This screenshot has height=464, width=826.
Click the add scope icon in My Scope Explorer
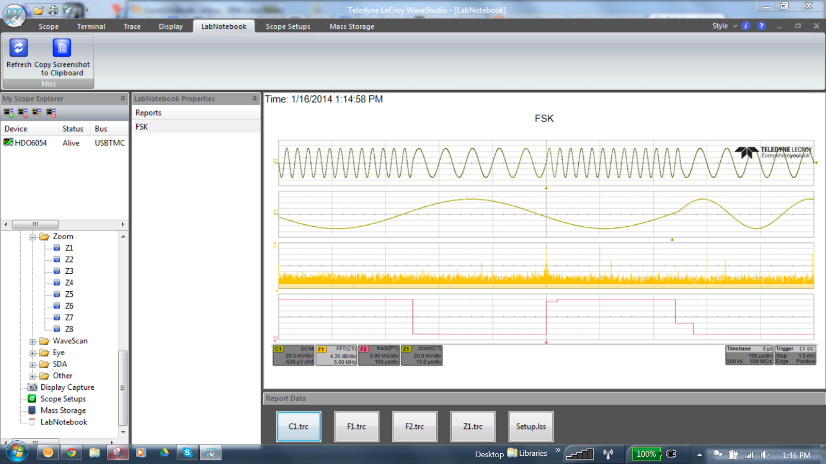point(9,112)
